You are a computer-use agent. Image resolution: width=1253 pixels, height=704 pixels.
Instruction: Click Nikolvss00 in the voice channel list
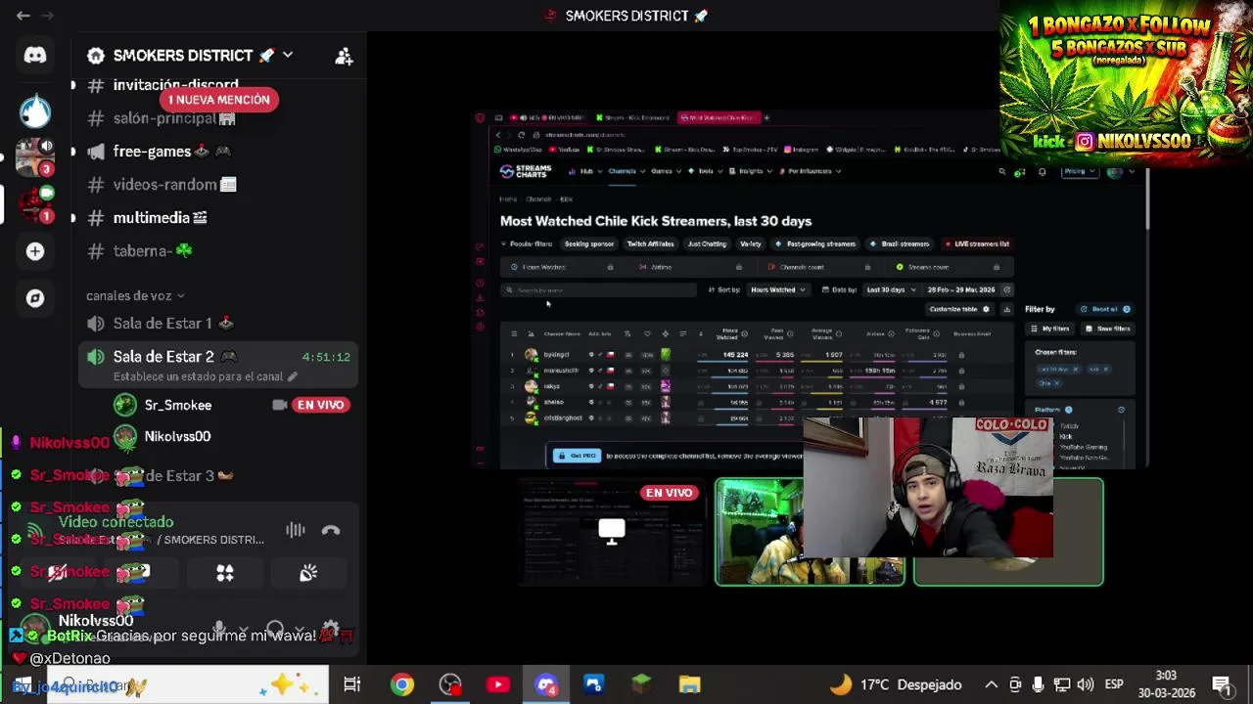[177, 437]
